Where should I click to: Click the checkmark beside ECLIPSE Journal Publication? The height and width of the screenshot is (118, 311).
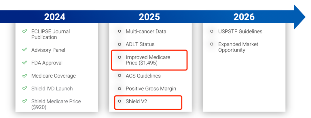(24, 31)
